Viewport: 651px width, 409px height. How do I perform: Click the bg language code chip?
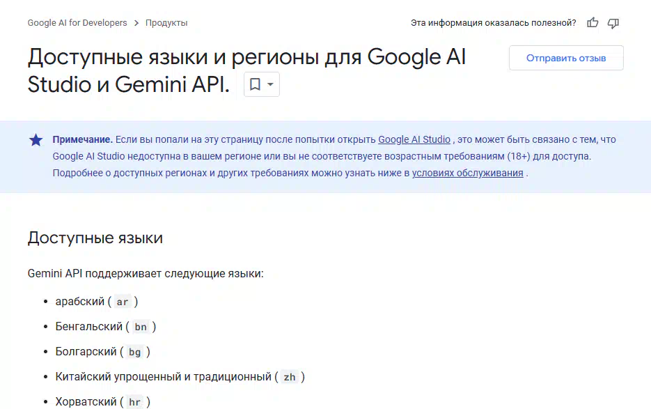pos(134,352)
